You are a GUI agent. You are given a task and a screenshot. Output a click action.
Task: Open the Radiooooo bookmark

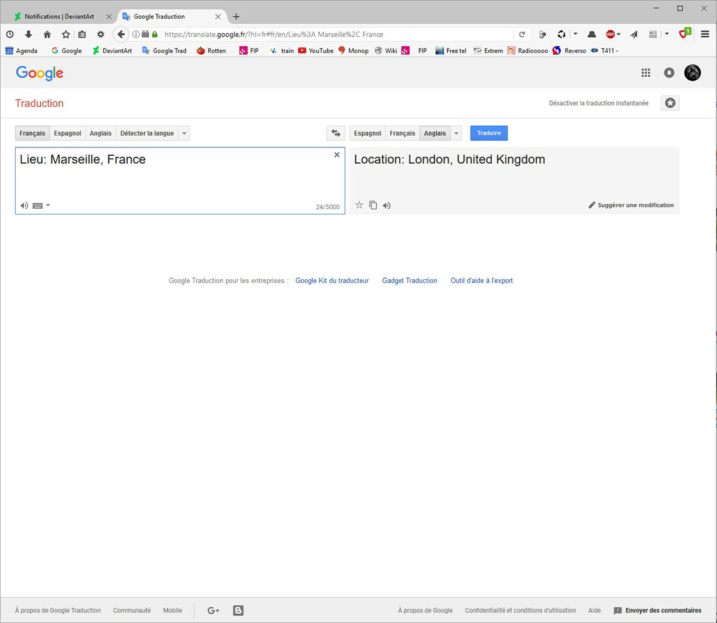pyautogui.click(x=528, y=50)
